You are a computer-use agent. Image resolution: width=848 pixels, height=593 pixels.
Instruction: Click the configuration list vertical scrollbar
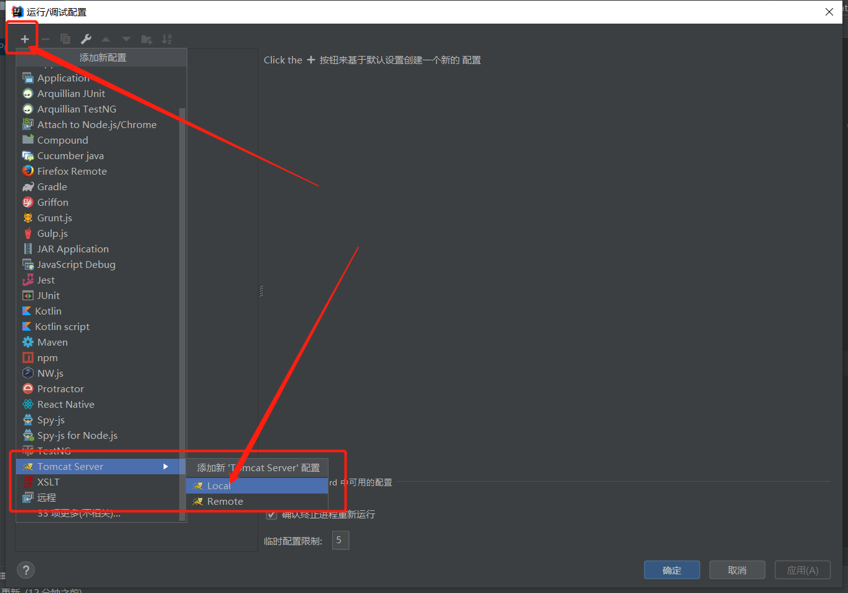[x=182, y=280]
